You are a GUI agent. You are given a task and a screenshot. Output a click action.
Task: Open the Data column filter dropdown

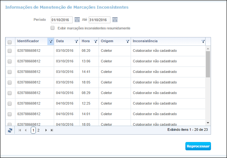tap(76, 41)
